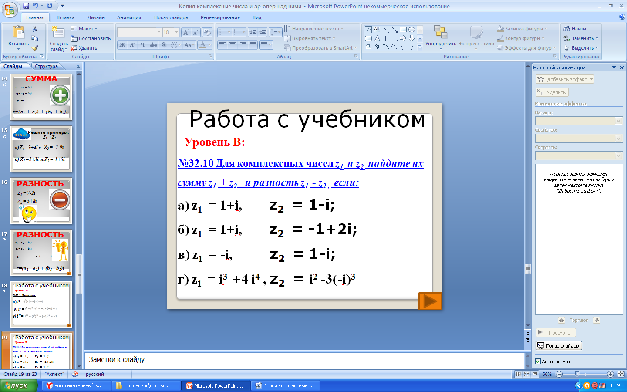Paste using the Вставить clipboard icon

pos(18,33)
